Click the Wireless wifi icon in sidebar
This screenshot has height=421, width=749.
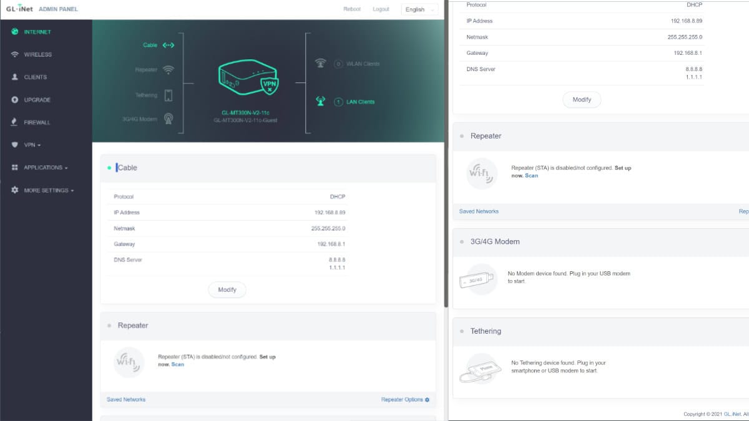point(15,54)
